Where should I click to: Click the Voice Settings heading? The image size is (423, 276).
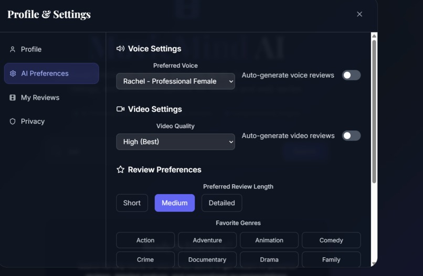click(155, 49)
